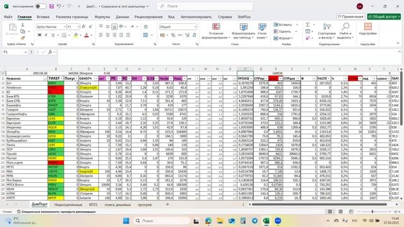Viewport: 404px width, 227px height.
Task: Open the font name Aptos Narrow dropdown
Action: (65, 26)
